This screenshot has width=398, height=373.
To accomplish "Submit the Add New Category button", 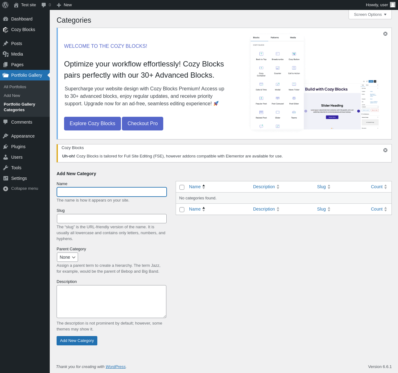I will coord(77,341).
